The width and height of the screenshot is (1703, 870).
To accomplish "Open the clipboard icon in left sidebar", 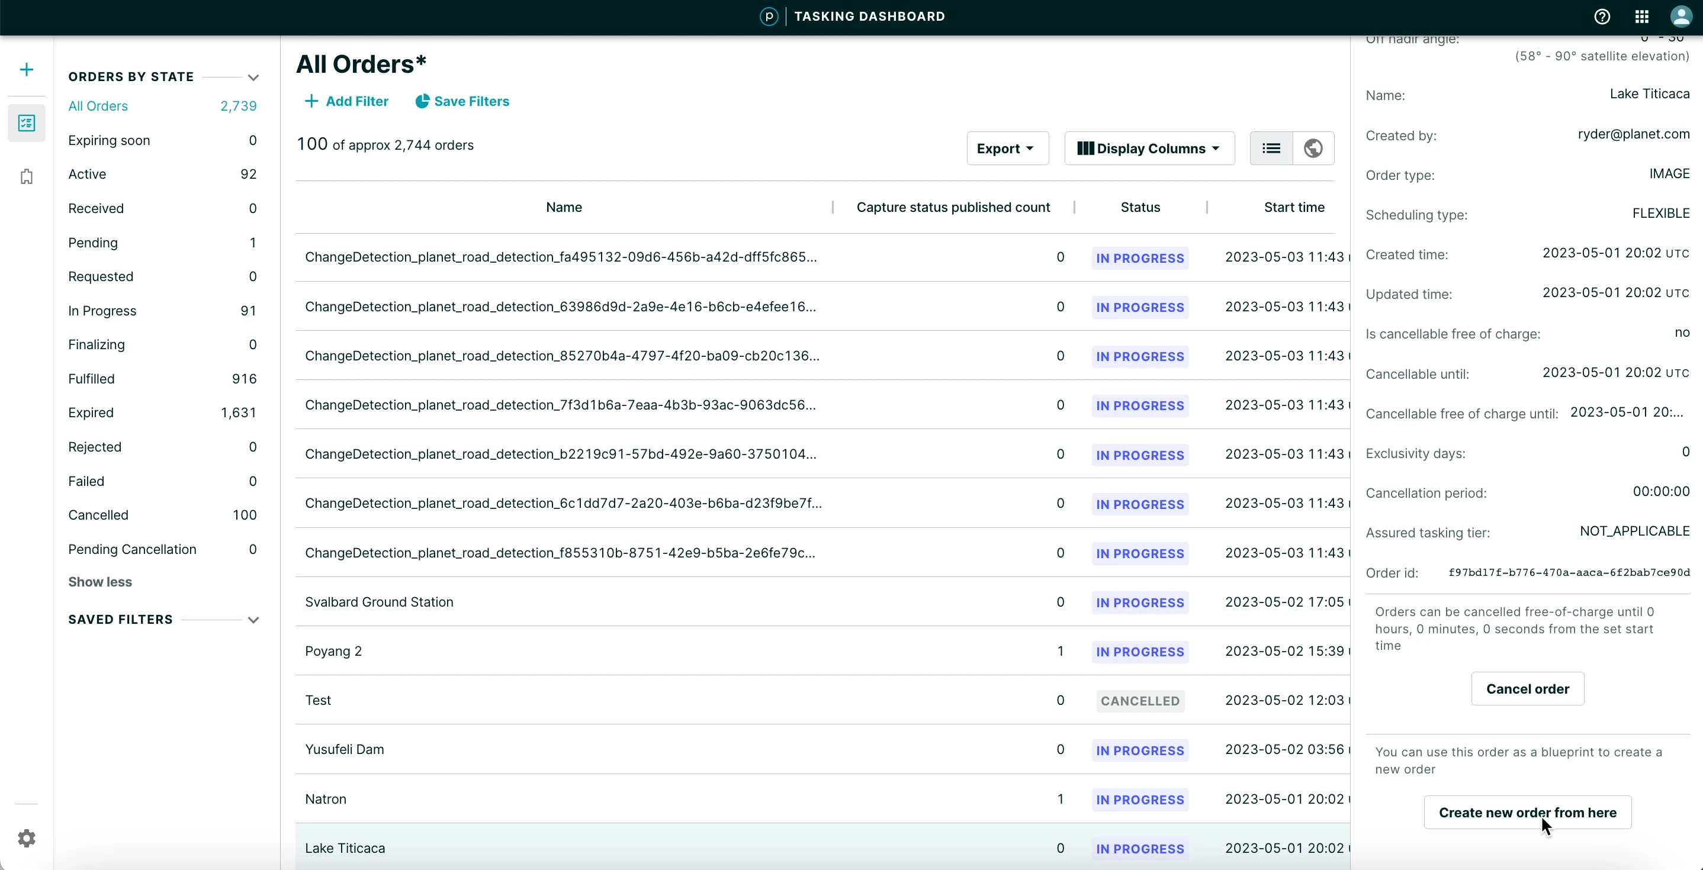I will click(x=27, y=176).
